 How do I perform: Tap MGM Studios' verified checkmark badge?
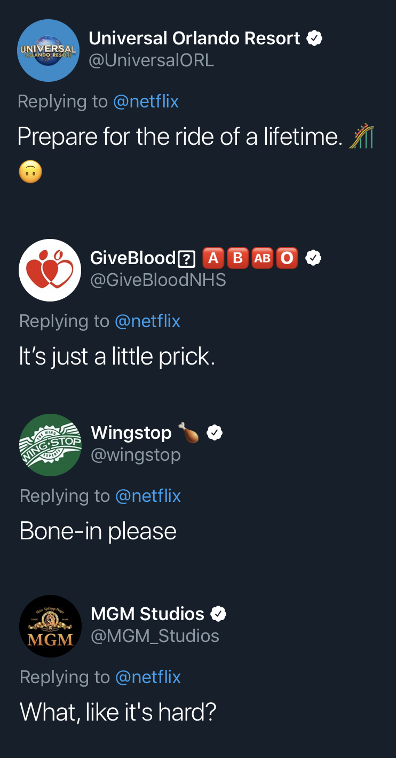pos(218,614)
